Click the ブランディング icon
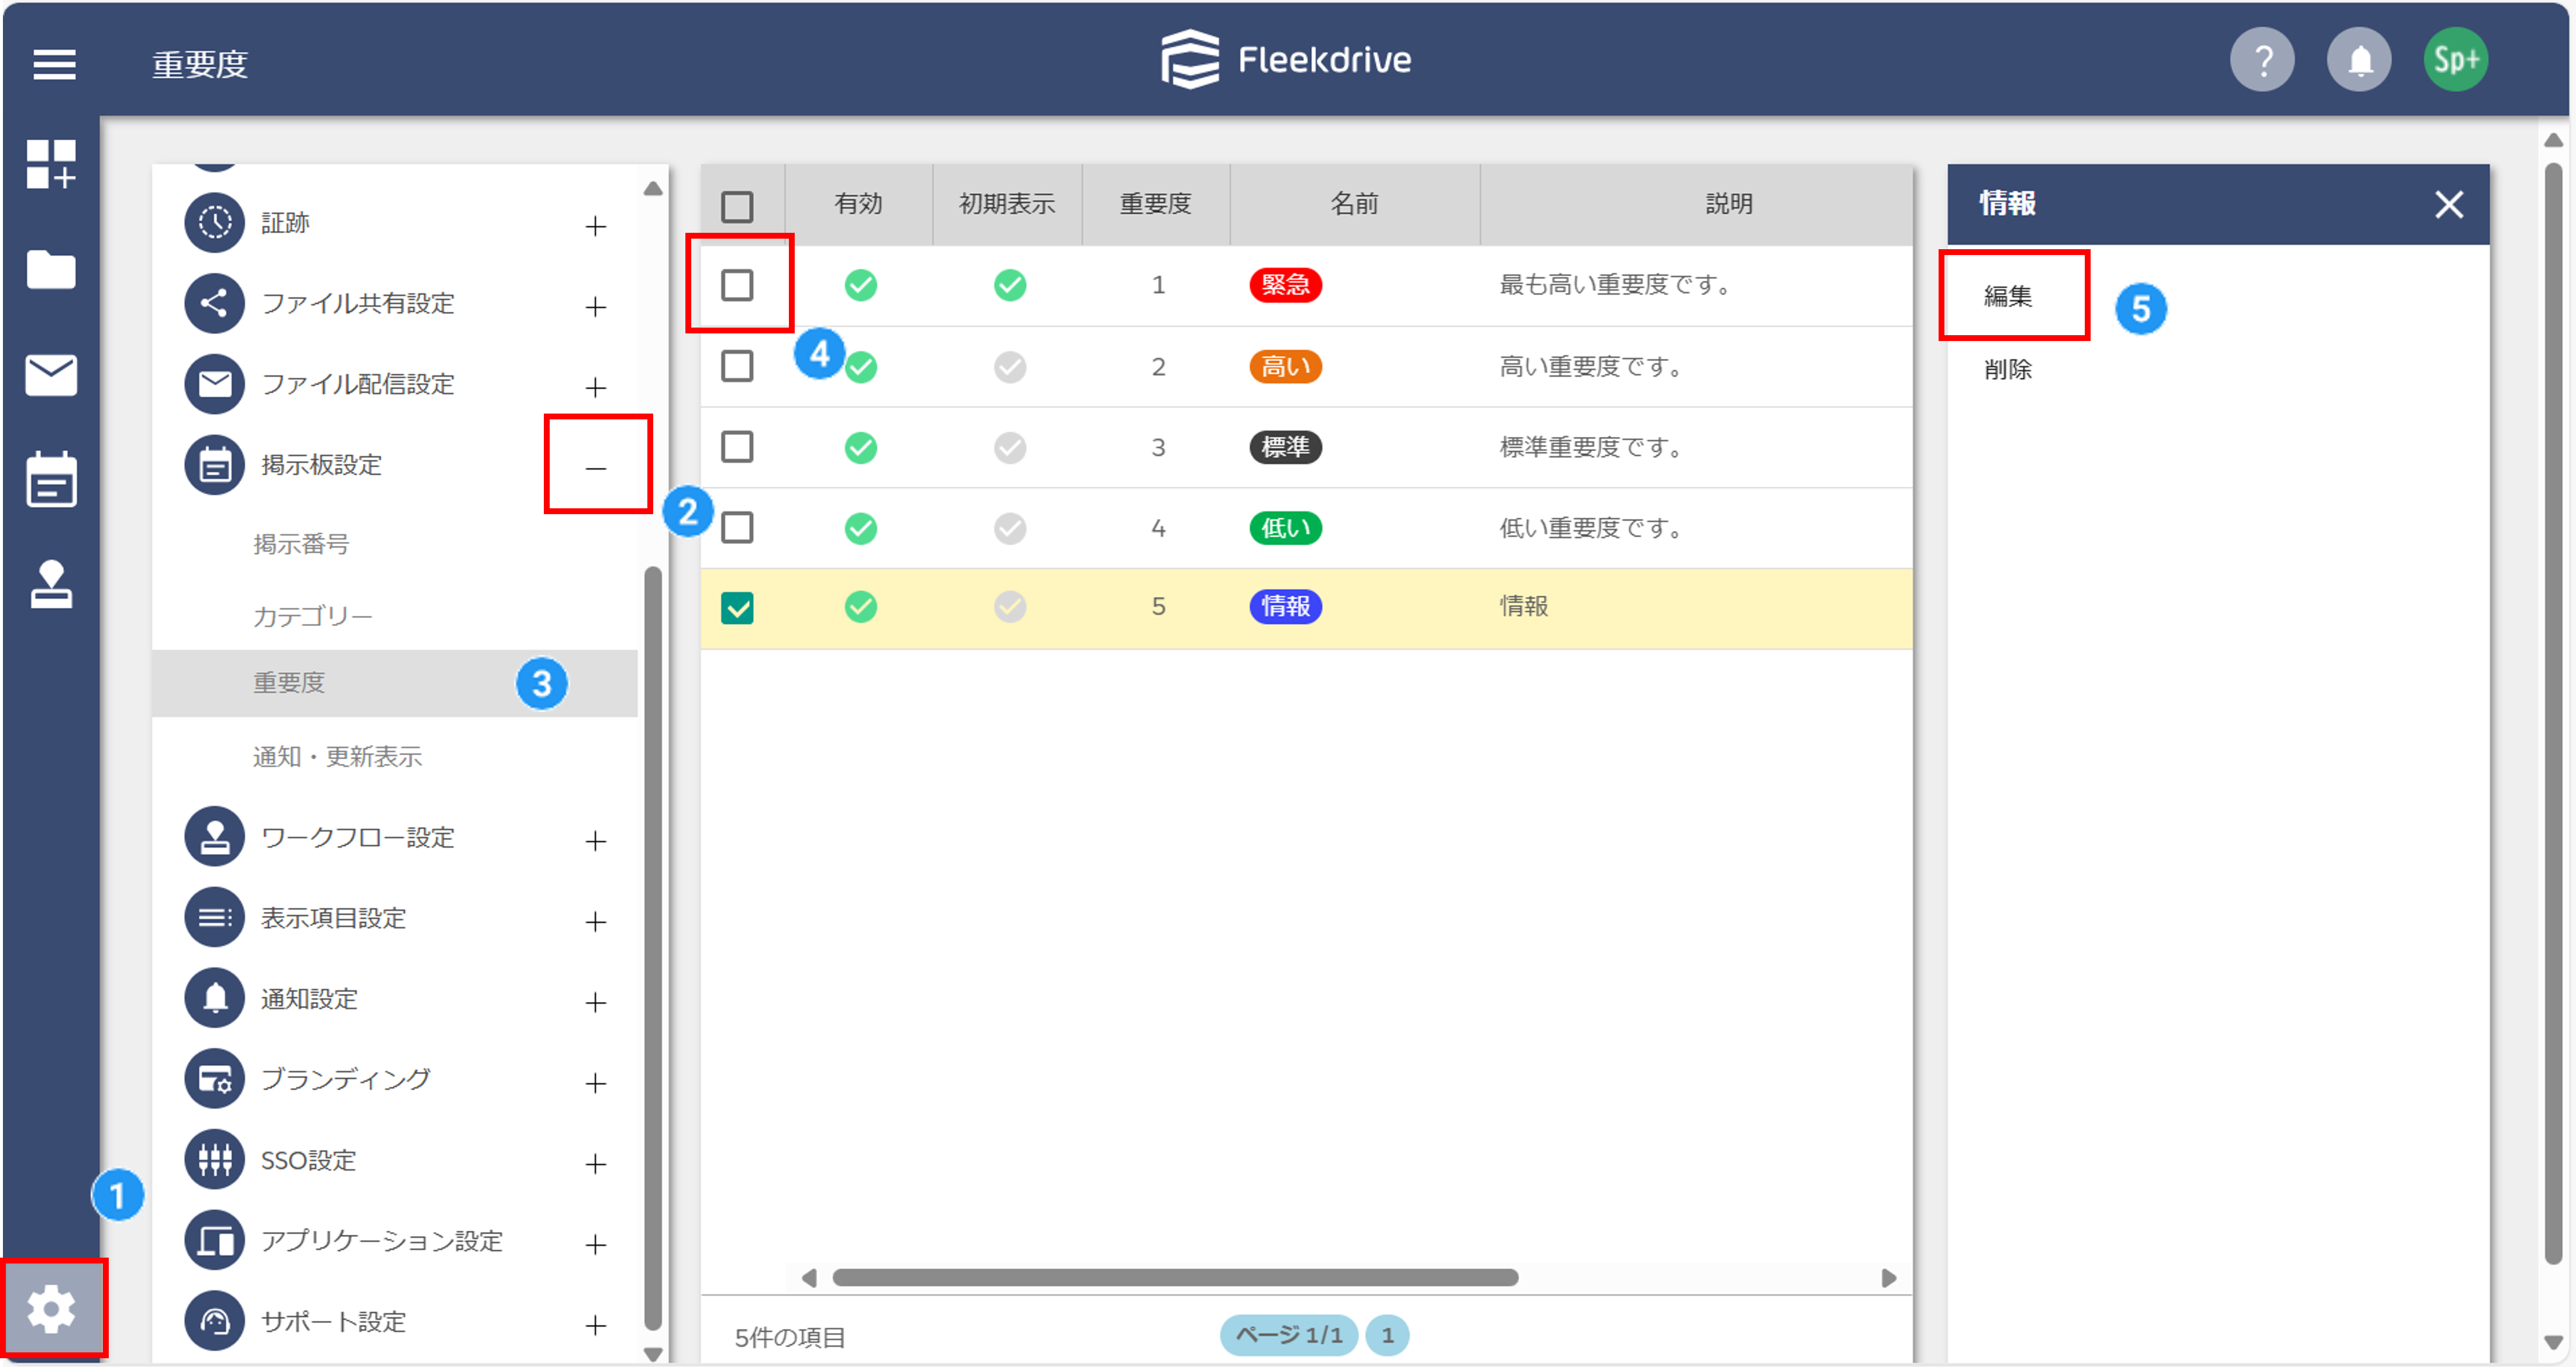The image size is (2576, 1367). click(214, 1079)
